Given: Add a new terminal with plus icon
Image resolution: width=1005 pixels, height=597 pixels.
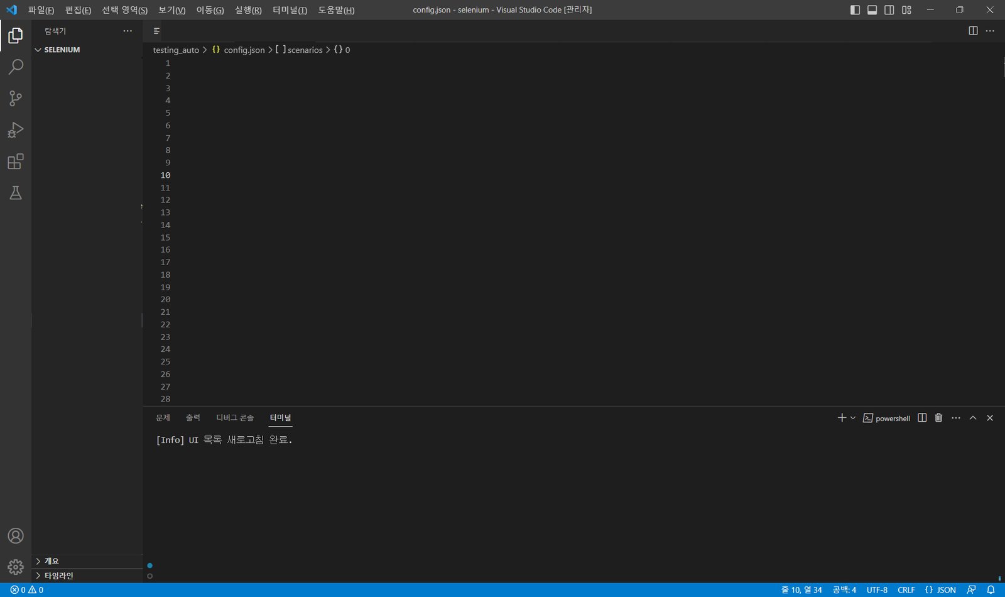Looking at the screenshot, I should 842,418.
